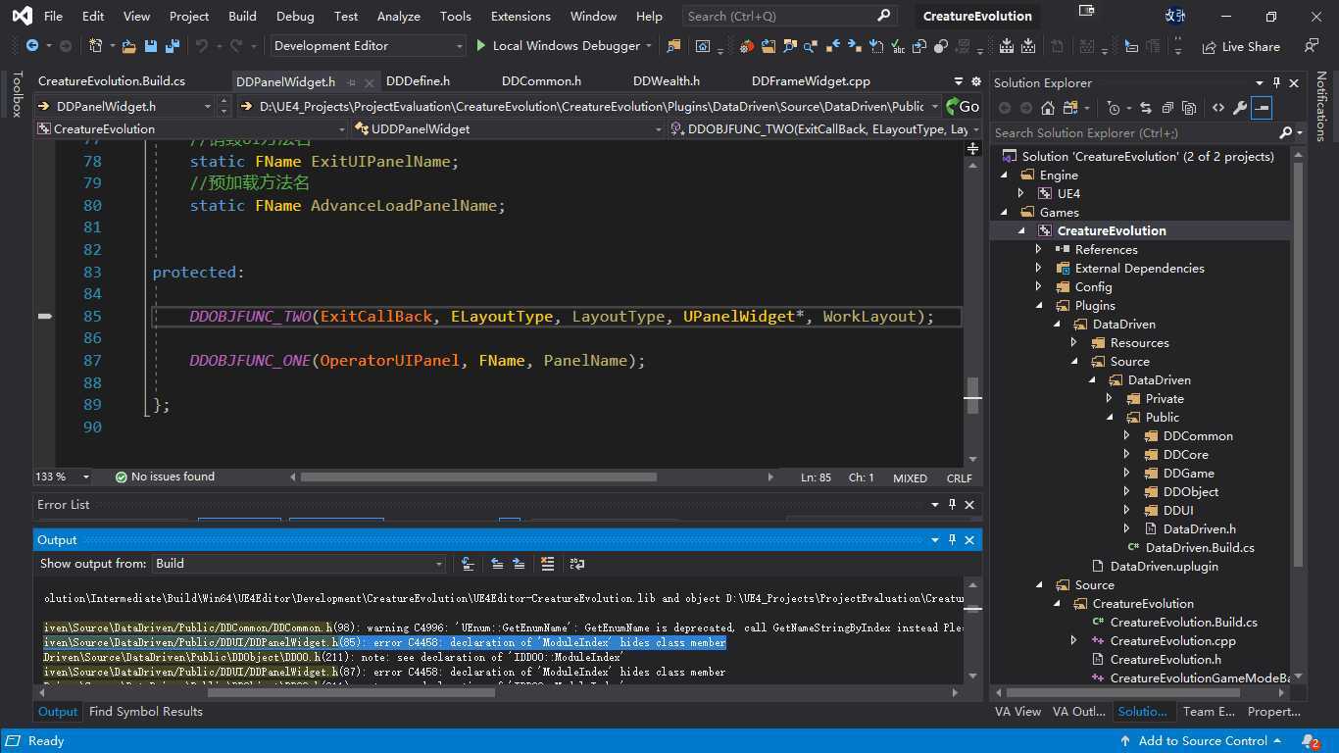Open the Development Editor configuration dropdown

tap(368, 46)
